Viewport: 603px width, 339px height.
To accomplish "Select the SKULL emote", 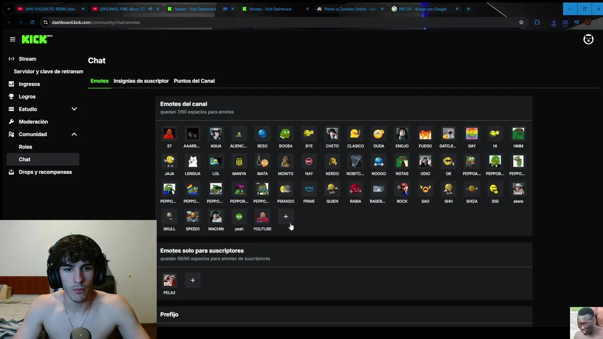I will [x=169, y=217].
